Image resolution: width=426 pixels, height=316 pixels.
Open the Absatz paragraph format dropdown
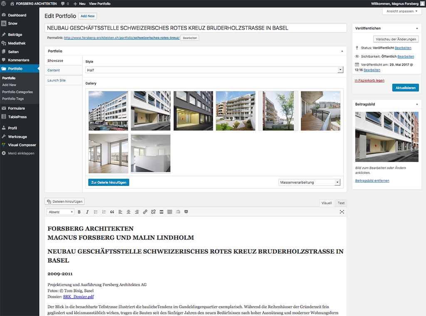click(x=60, y=212)
